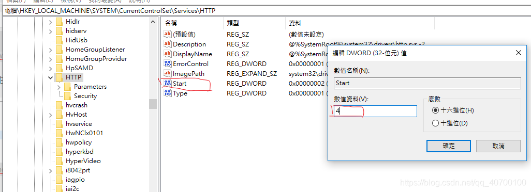This screenshot has height=192, width=531.
Task: Select the HomeGroupProvider folder icon
Action: 60,59
